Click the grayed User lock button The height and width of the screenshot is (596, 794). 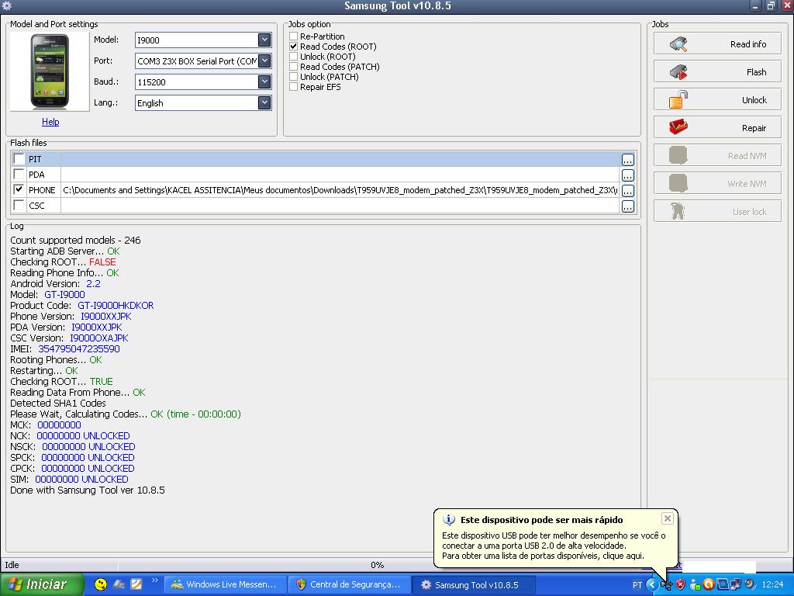click(717, 211)
